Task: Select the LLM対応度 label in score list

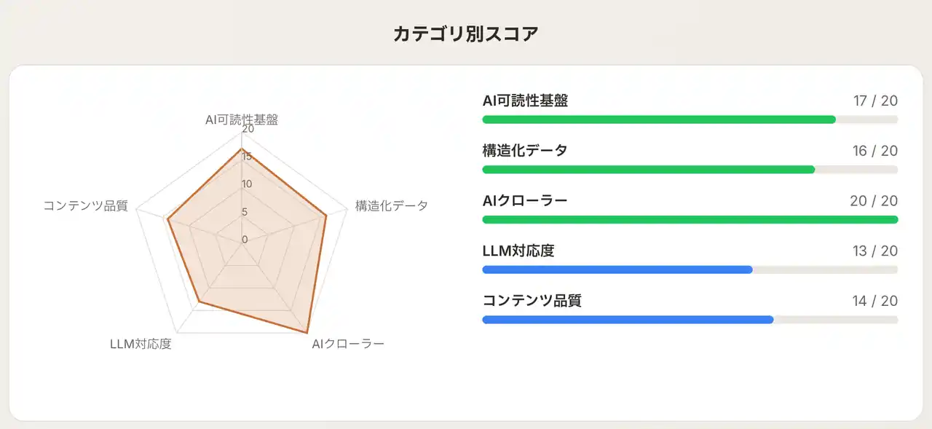Action: tap(518, 251)
